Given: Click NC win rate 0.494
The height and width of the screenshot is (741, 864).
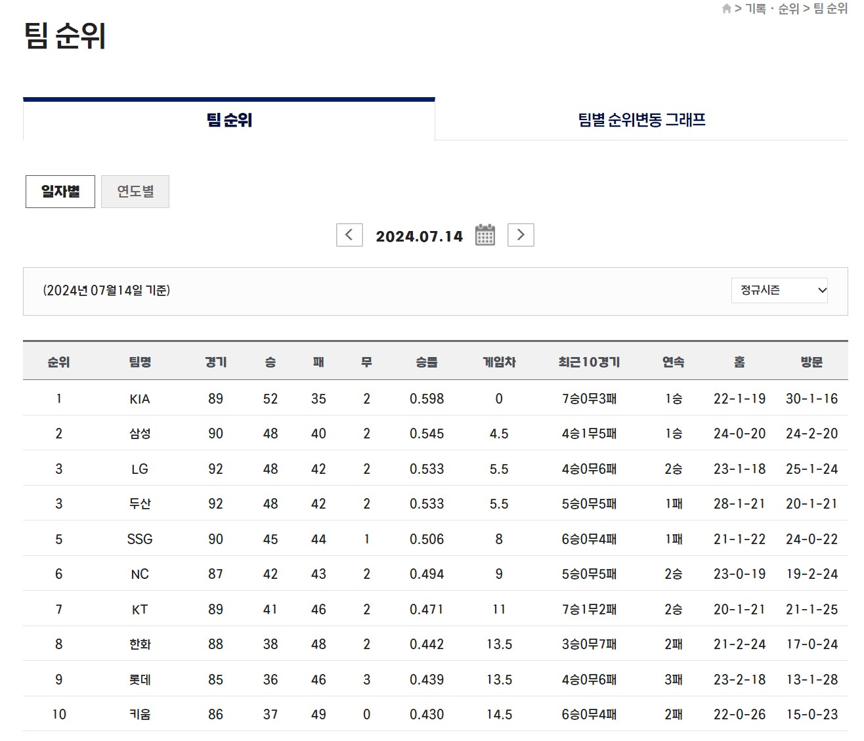Looking at the screenshot, I should (427, 574).
